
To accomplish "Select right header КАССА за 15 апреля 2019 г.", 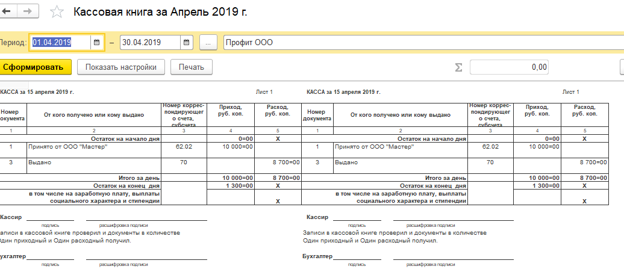I will (343, 92).
